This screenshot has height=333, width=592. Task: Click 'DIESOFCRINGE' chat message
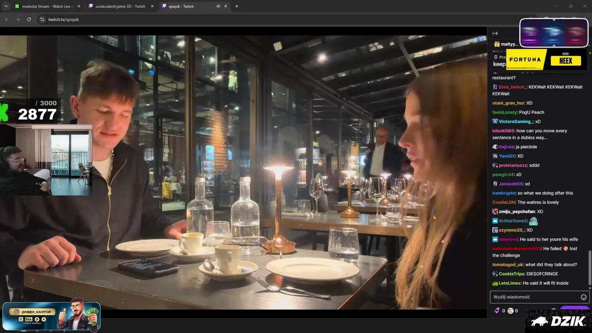coord(543,274)
